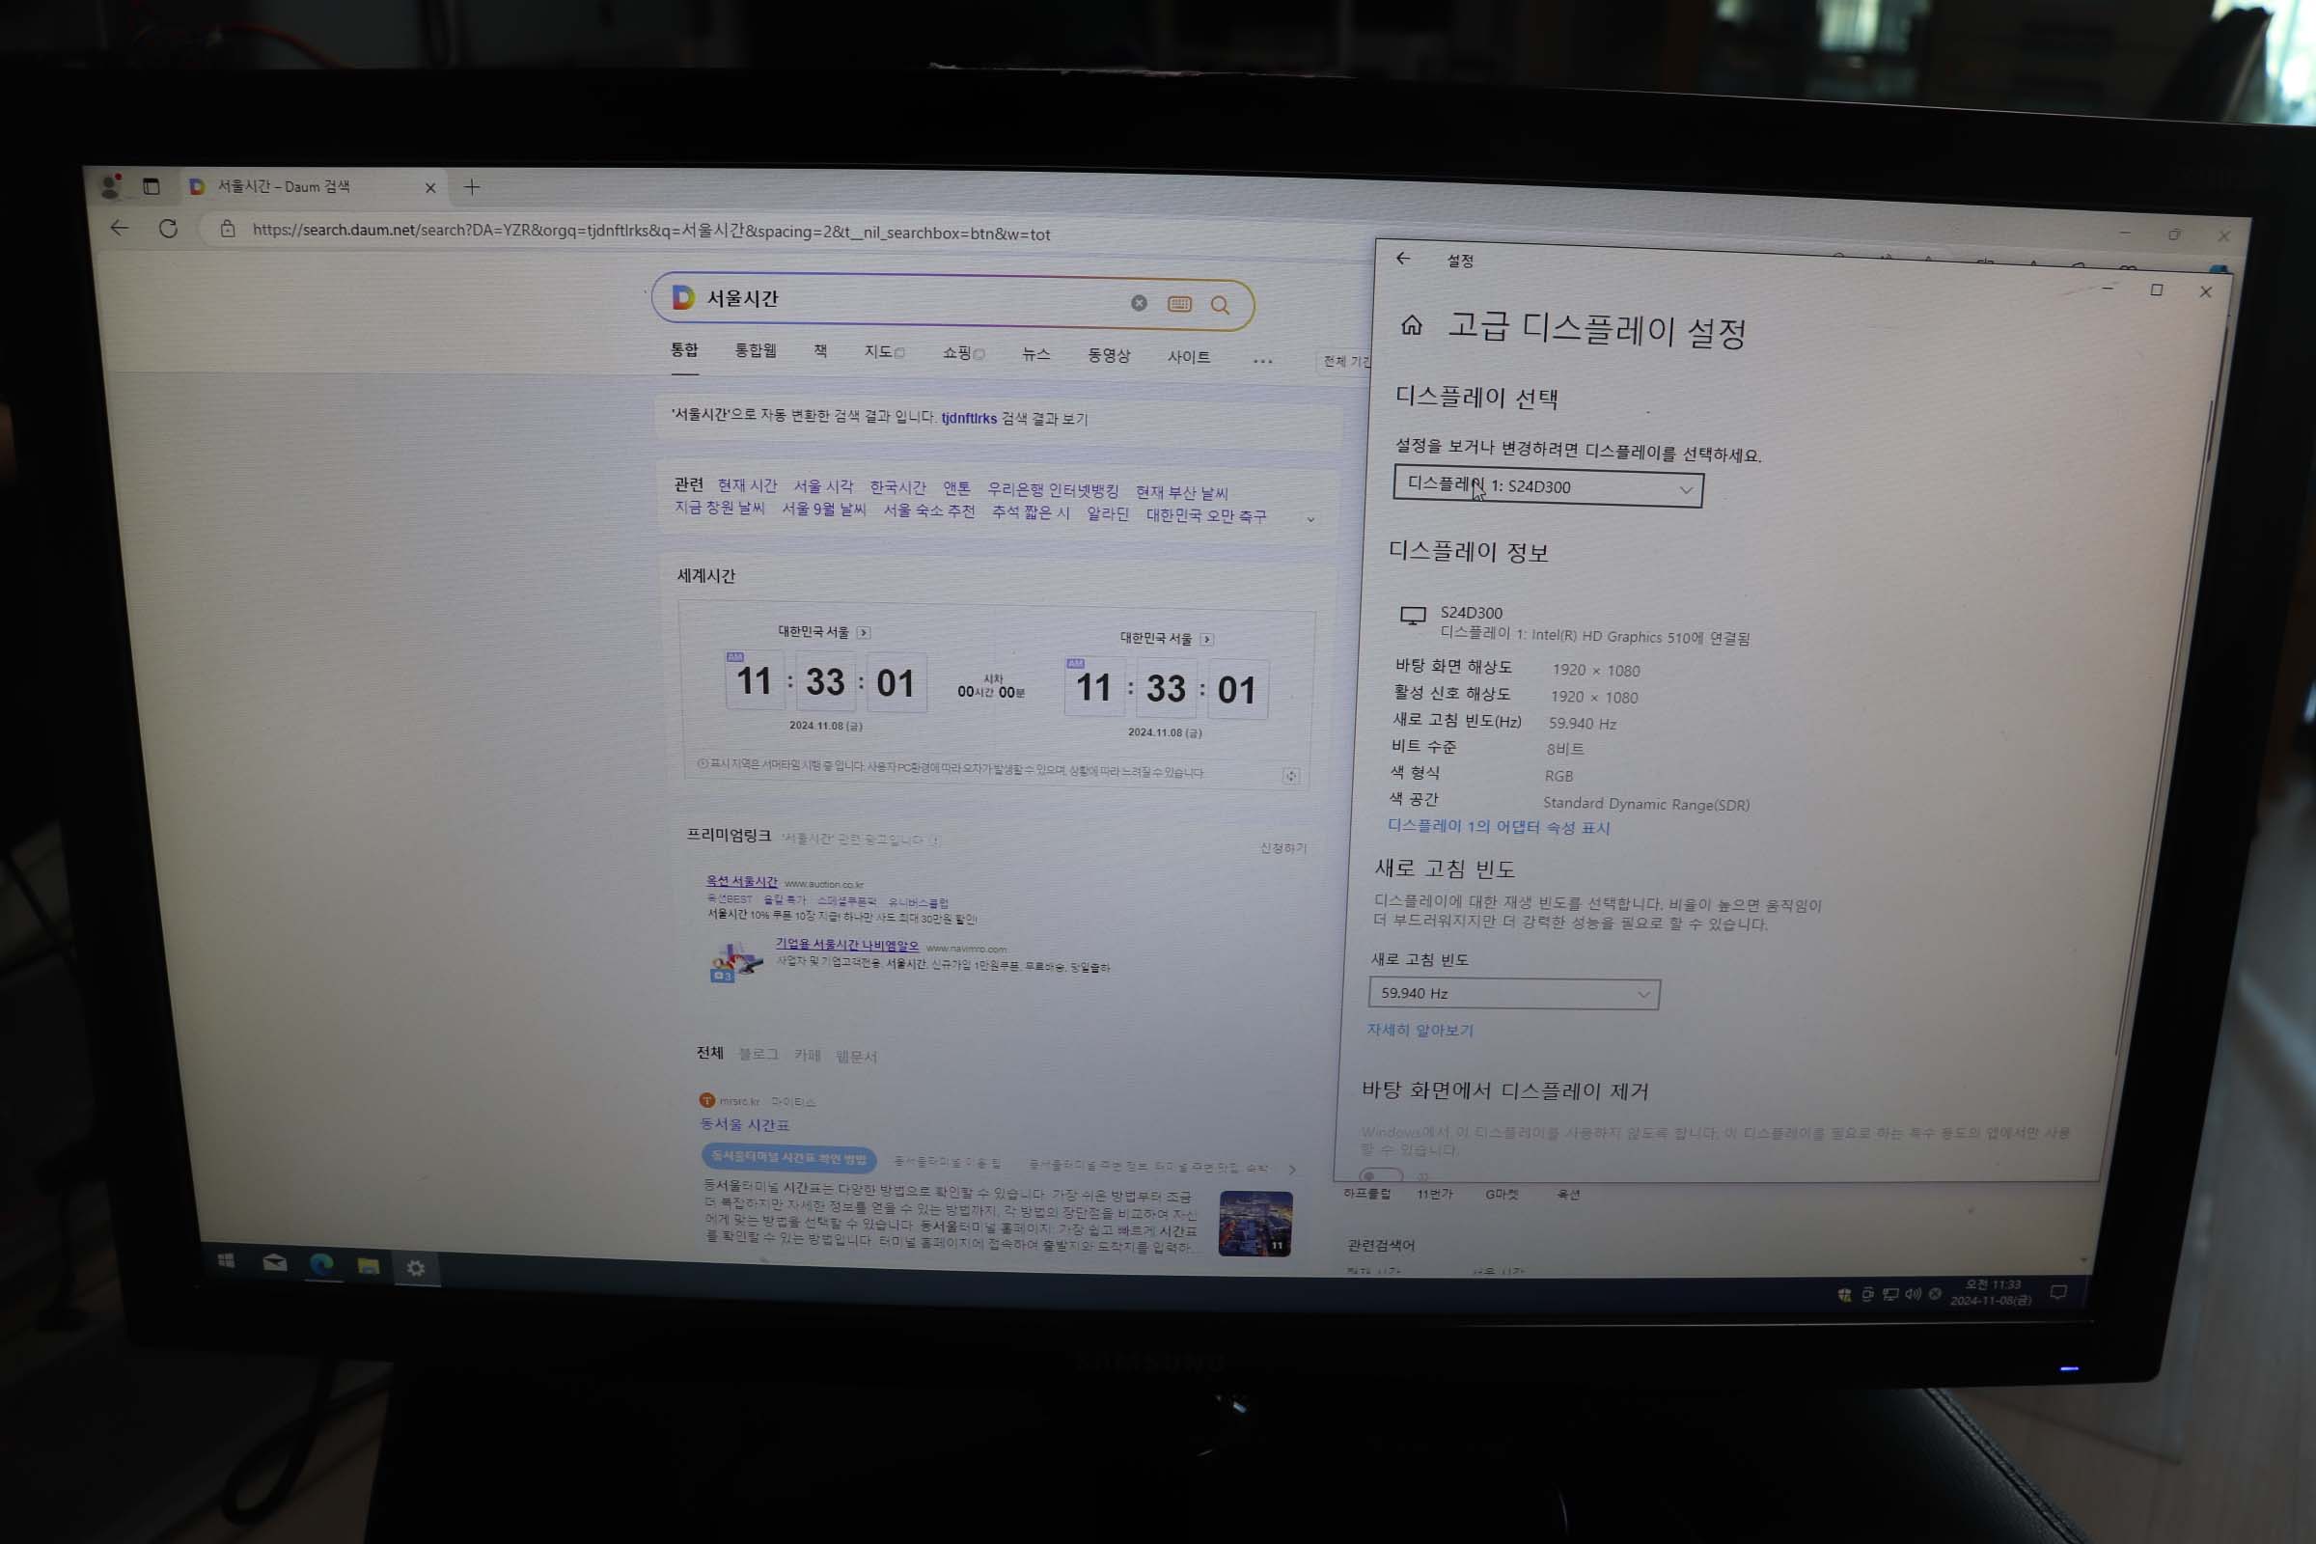Click the Settings back arrow

coord(1403,259)
